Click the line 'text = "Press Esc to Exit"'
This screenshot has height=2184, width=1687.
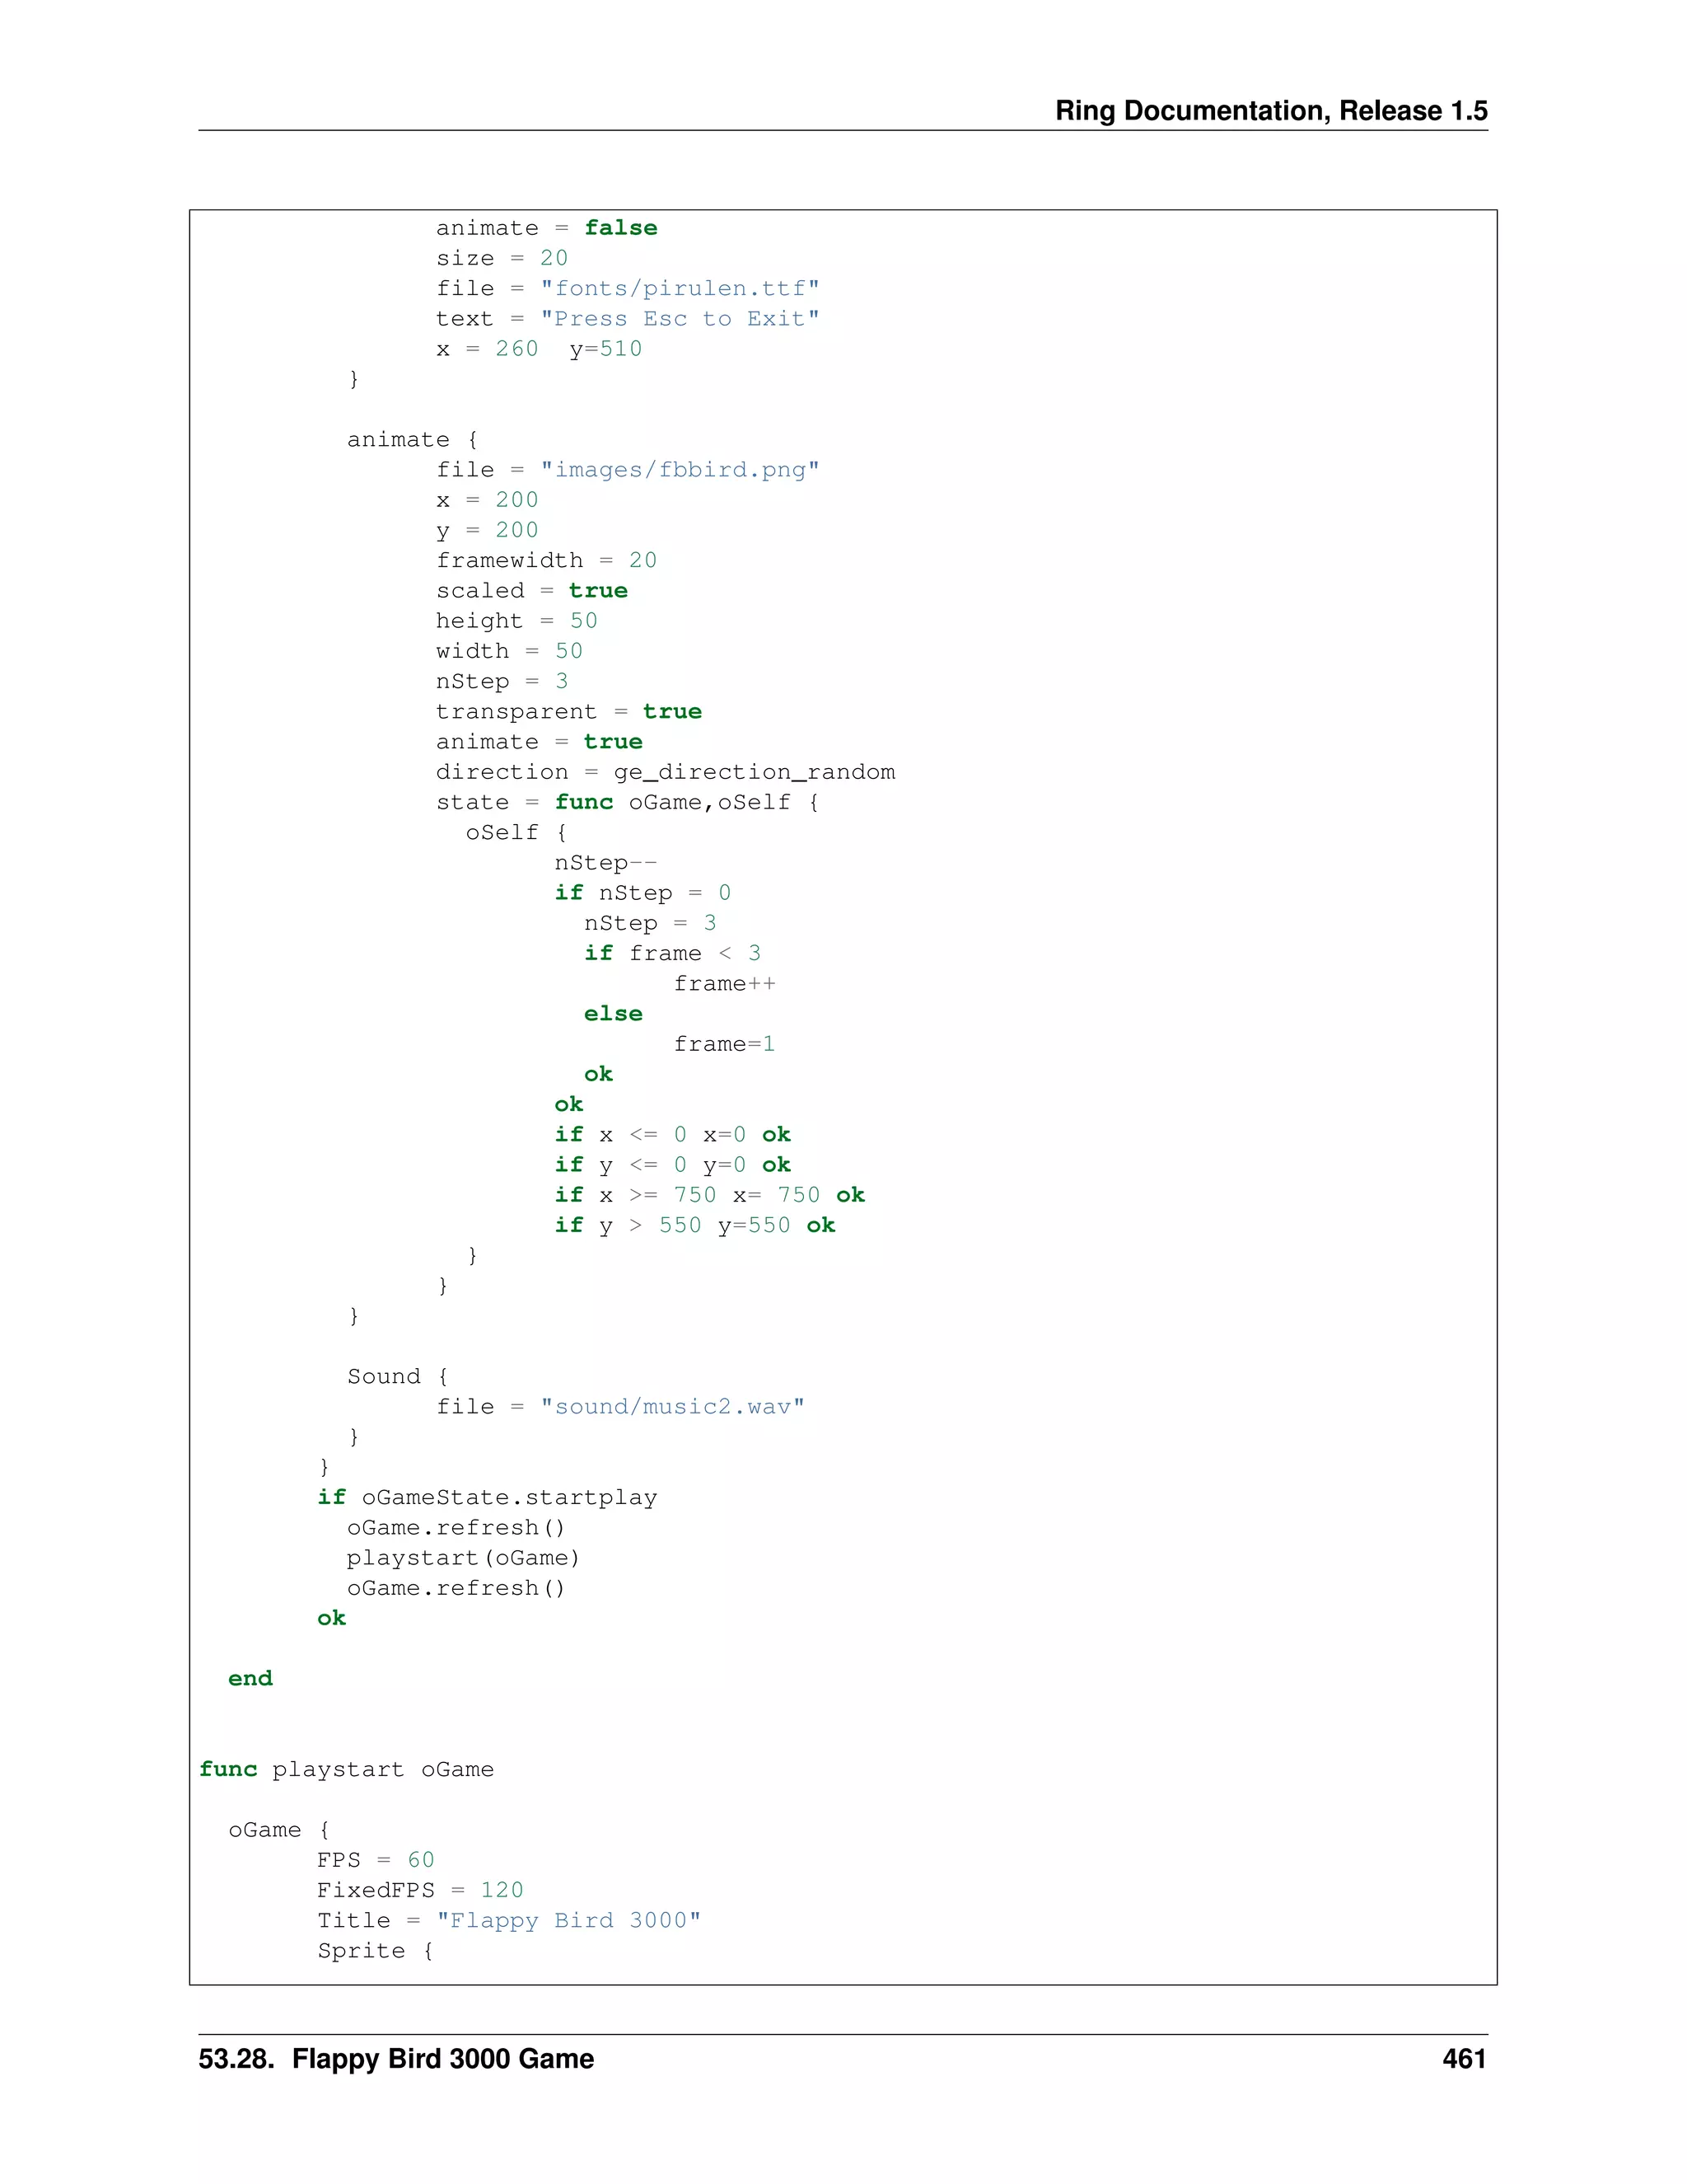(x=628, y=318)
